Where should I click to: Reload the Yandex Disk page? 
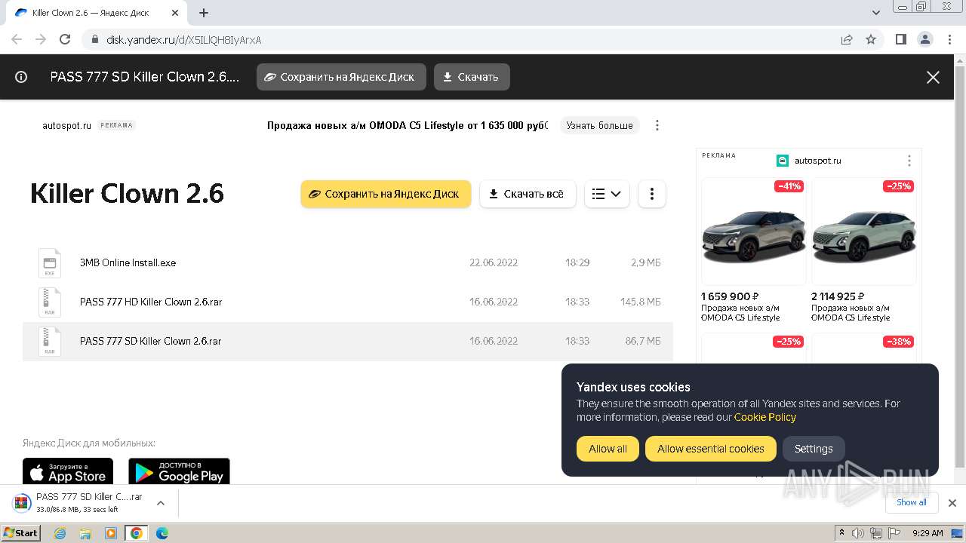65,39
